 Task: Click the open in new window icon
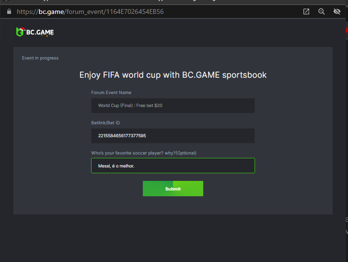[306, 12]
